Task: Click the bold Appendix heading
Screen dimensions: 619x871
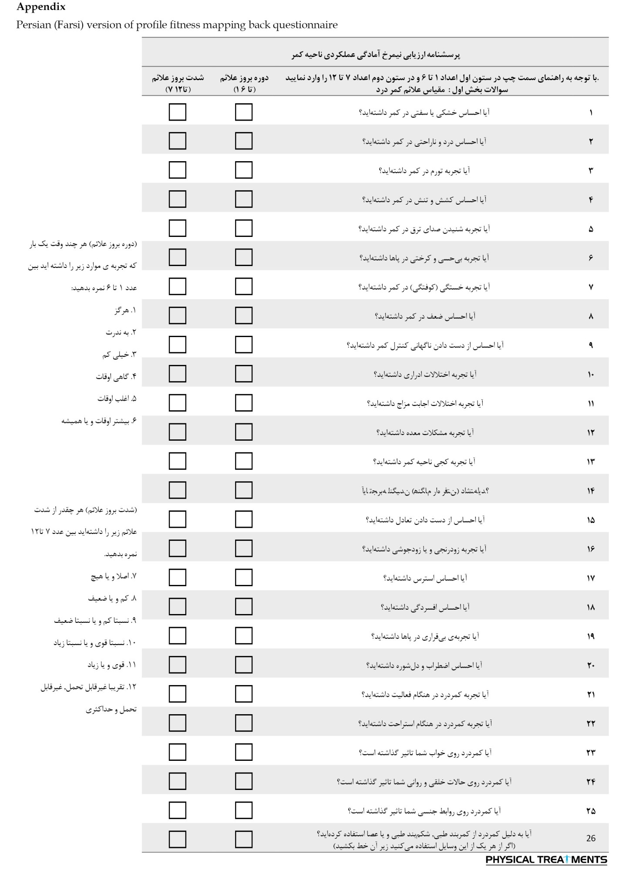Action: [x=41, y=7]
